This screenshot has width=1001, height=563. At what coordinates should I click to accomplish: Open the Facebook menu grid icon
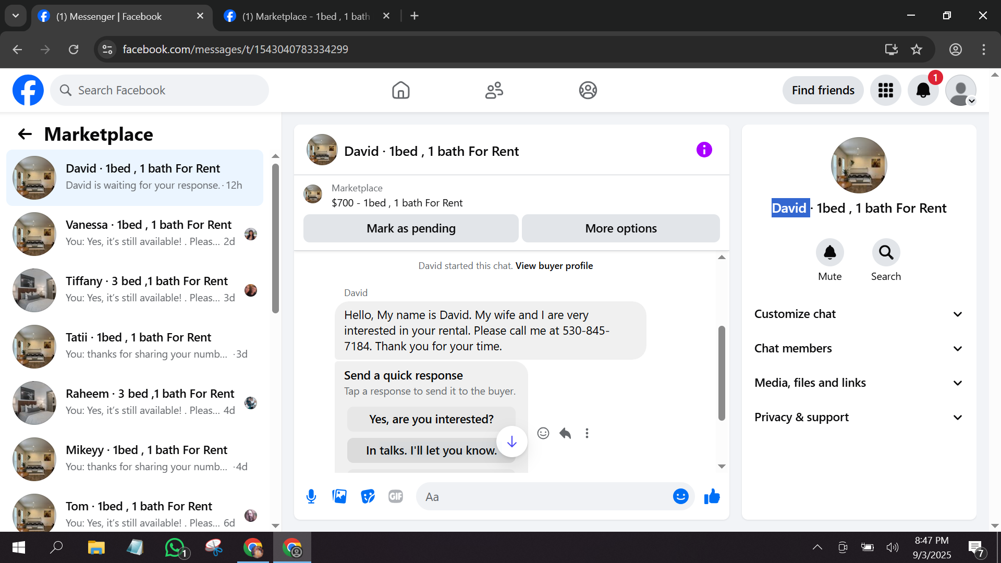pos(886,90)
